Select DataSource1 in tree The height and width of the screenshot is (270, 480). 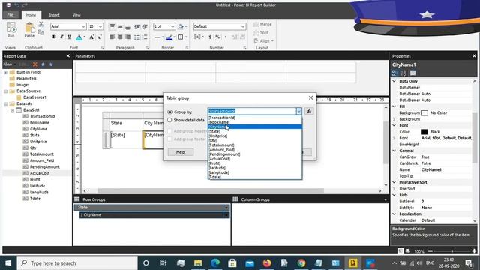35,97
